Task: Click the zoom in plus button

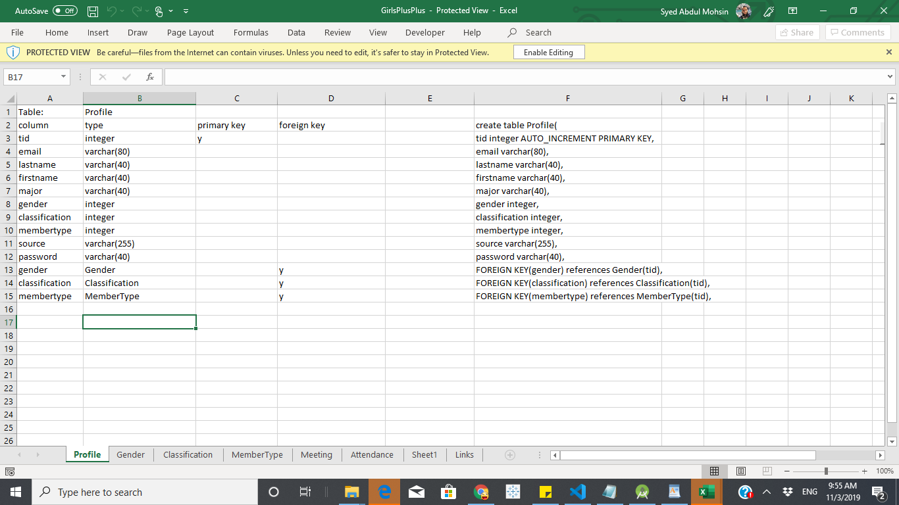Action: click(x=864, y=471)
